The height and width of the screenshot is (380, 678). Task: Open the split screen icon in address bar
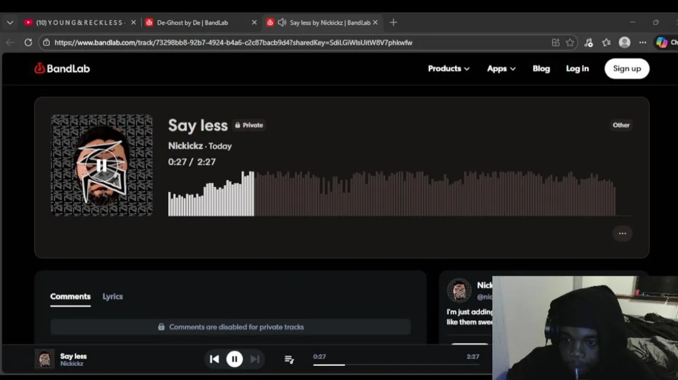click(555, 43)
